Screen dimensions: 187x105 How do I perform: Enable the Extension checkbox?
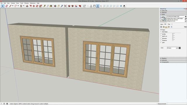coord(161,38)
